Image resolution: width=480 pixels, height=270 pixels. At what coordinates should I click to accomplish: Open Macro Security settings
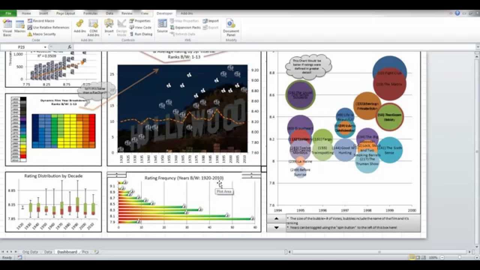click(x=42, y=34)
